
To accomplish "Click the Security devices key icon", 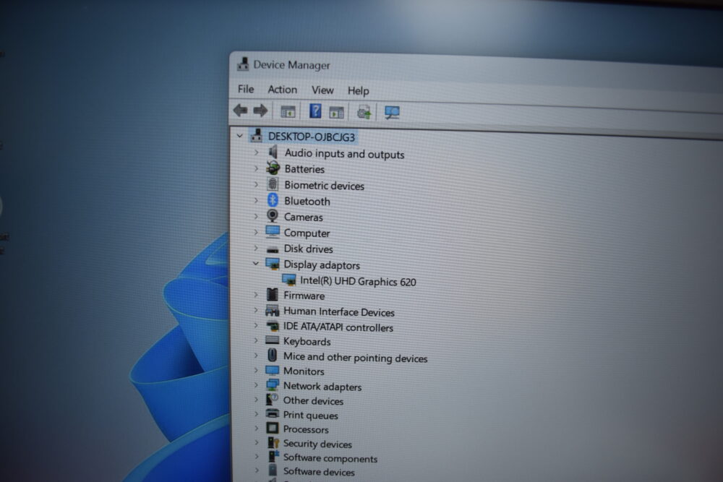I will point(273,443).
